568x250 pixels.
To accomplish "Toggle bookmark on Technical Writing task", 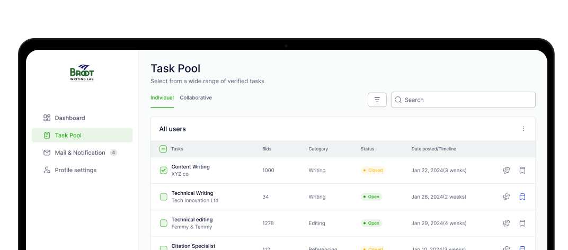I will [522, 197].
